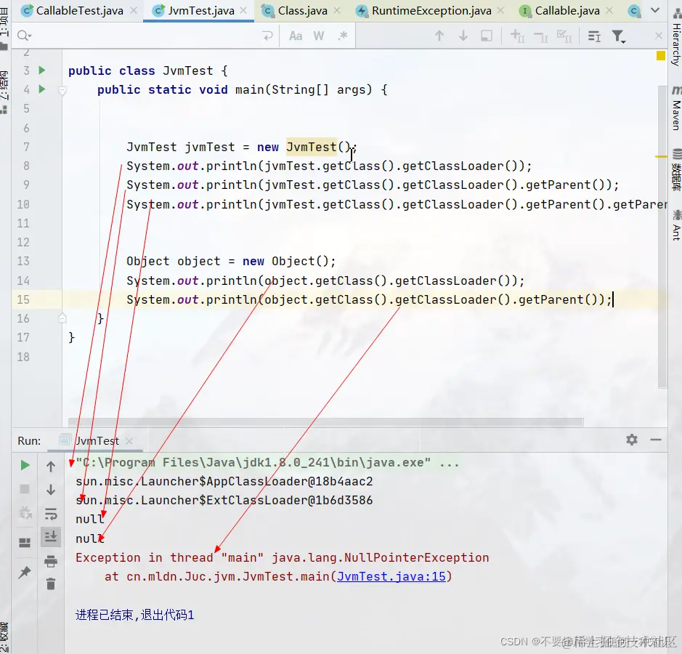
Task: Show hidden tabs dropdown chevron
Action: coord(655,10)
